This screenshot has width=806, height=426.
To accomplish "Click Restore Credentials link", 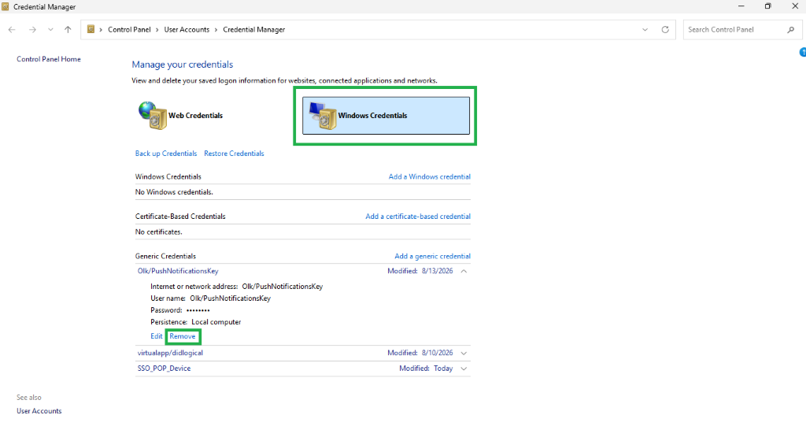I will click(234, 154).
